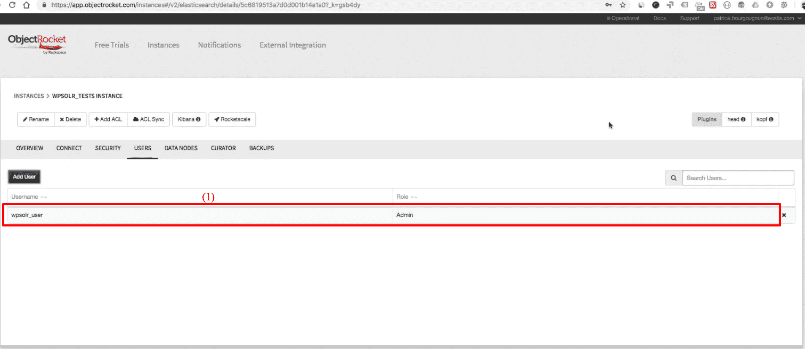Sort table by Role column arrows
This screenshot has width=805, height=349.
(x=413, y=197)
